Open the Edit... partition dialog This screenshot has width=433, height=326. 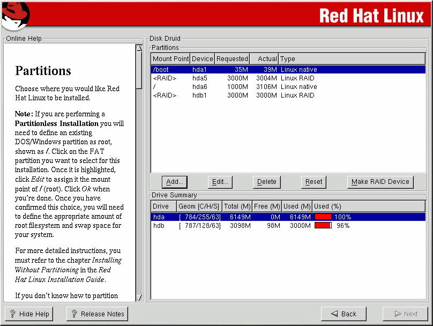click(x=220, y=182)
